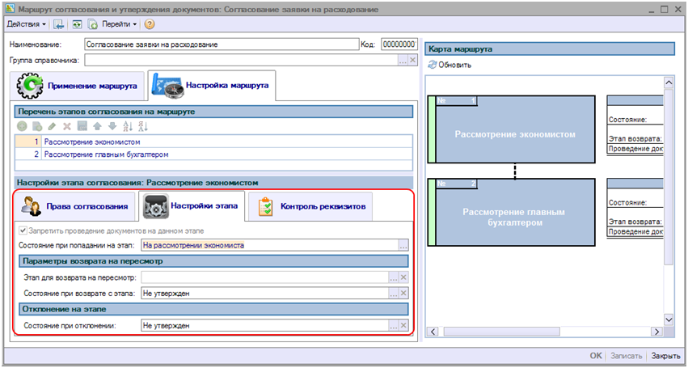The height and width of the screenshot is (368, 688).
Task: Sort stages ascending with the A-Z icon
Action: [x=126, y=126]
